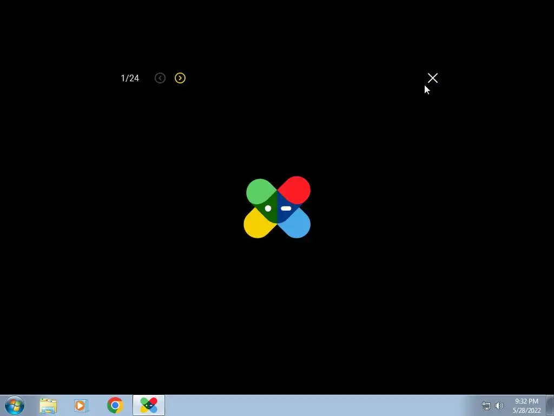Go to the next slide arrow
The image size is (554, 416).
point(180,78)
